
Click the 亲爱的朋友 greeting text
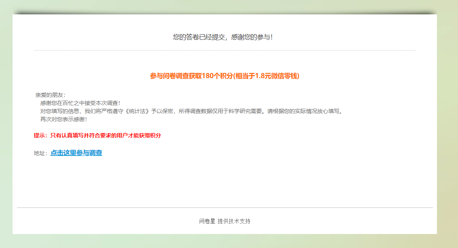[x=50, y=95]
